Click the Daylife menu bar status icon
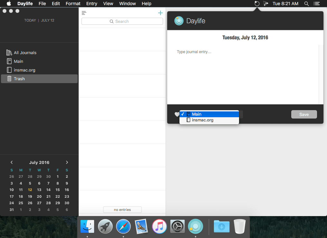Image resolution: width=327 pixels, height=238 pixels. point(257,4)
